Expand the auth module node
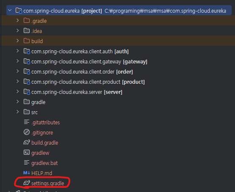 pyautogui.click(x=18, y=51)
